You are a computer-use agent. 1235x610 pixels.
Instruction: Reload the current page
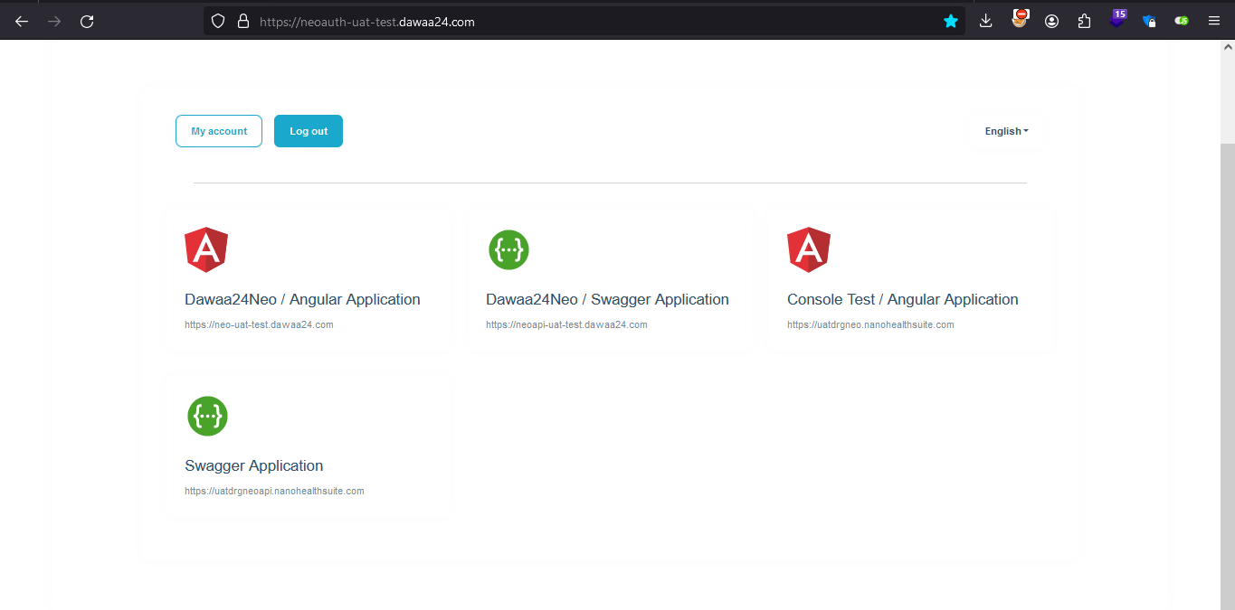87,21
